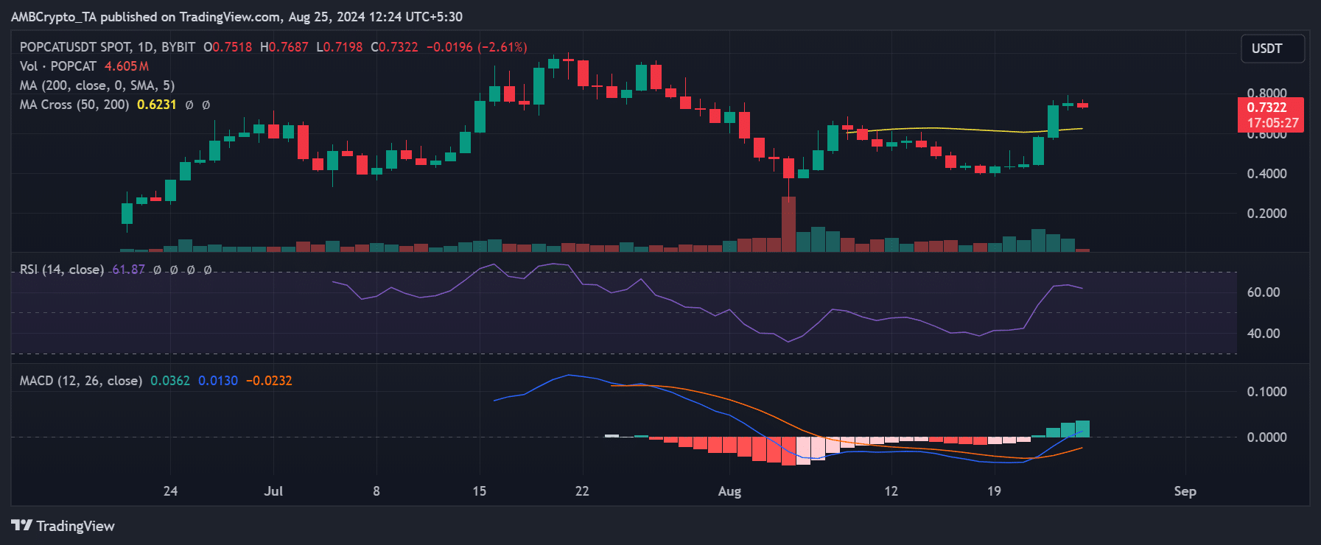This screenshot has height=545, width=1321.
Task: Click the low price L0.7198 value
Action: tap(340, 47)
